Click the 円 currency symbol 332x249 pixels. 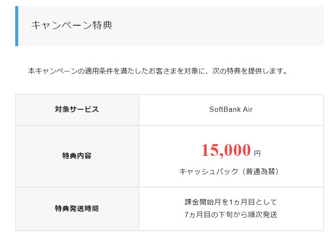pos(257,153)
